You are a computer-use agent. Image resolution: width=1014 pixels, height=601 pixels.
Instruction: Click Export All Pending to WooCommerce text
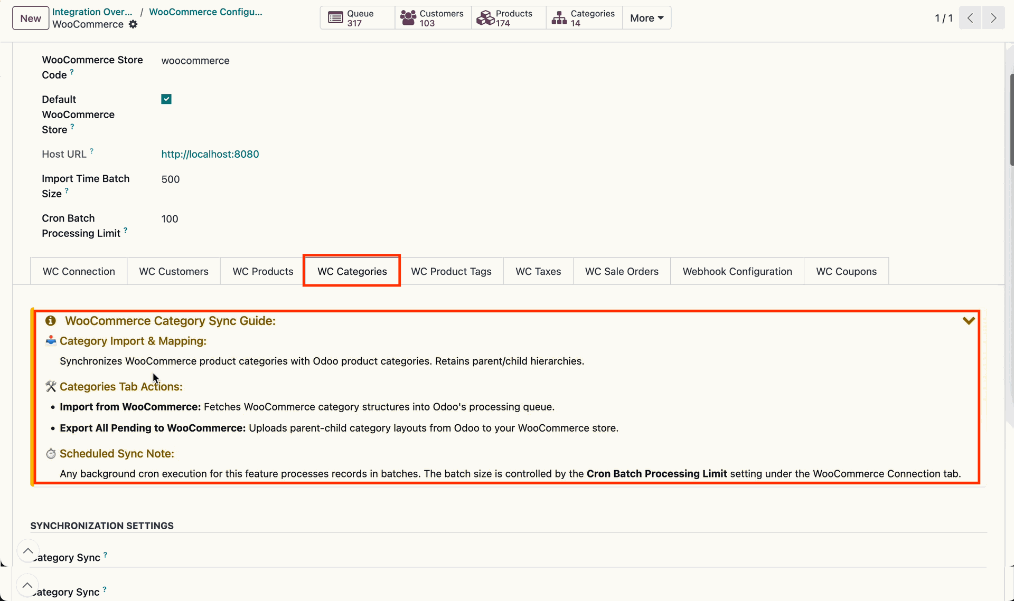pos(153,428)
